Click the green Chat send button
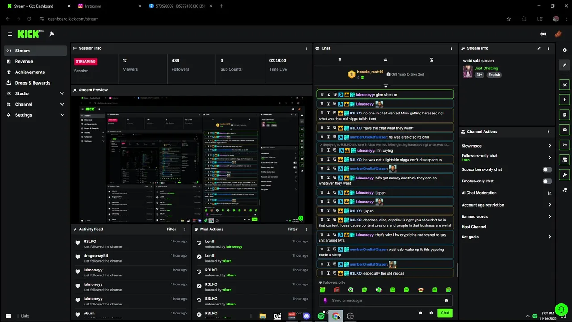 click(445, 313)
